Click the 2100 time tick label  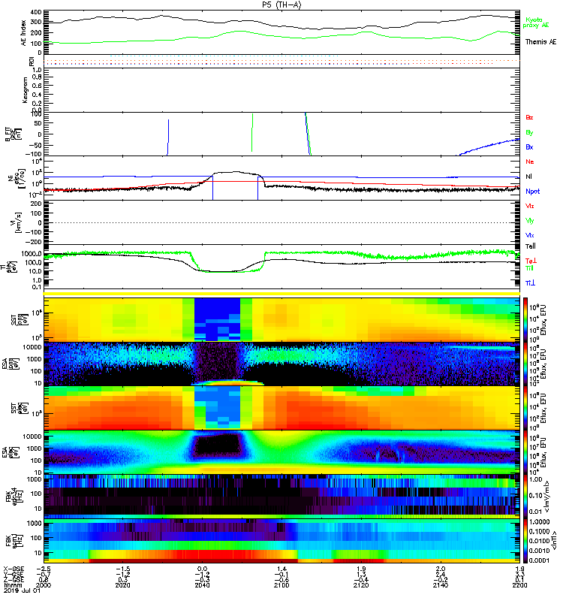[281, 585]
